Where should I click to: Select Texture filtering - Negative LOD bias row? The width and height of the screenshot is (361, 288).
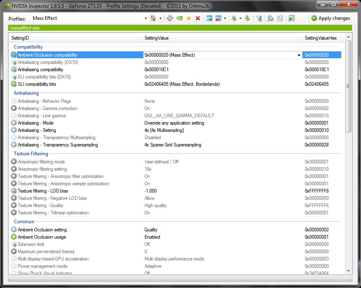point(175,198)
